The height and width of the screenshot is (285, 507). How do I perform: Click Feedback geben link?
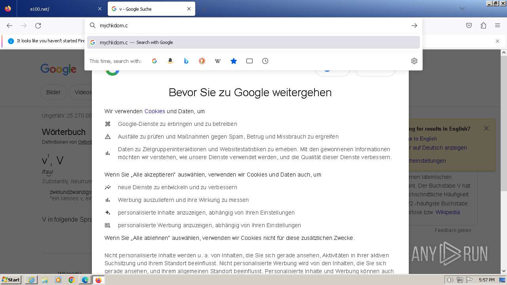coord(453,230)
